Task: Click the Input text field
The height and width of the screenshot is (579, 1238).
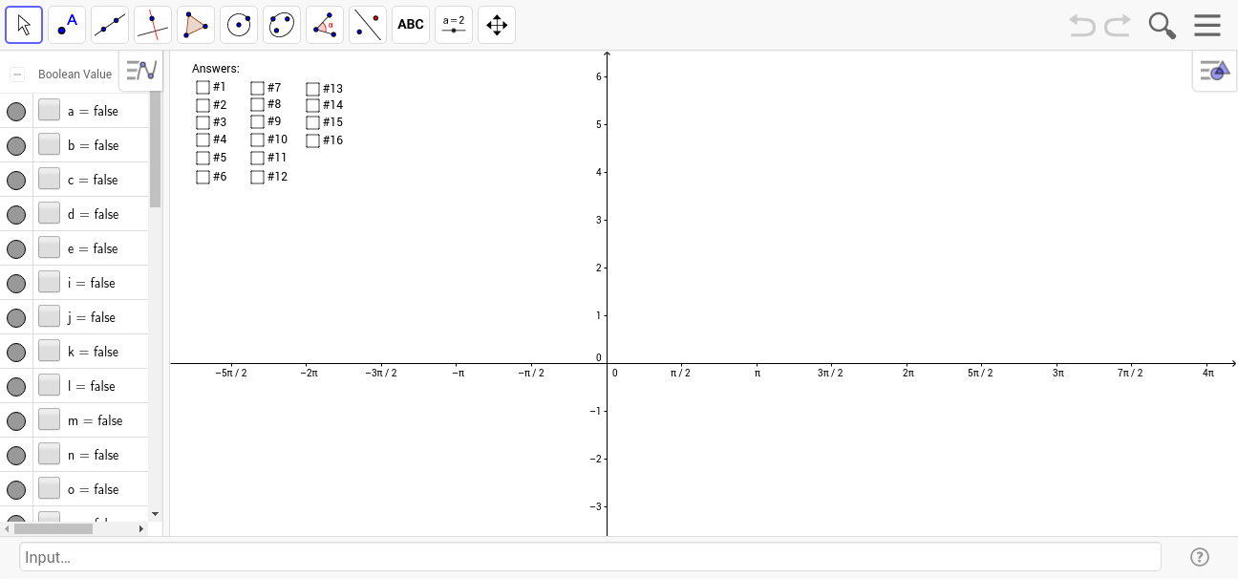Action: click(589, 557)
